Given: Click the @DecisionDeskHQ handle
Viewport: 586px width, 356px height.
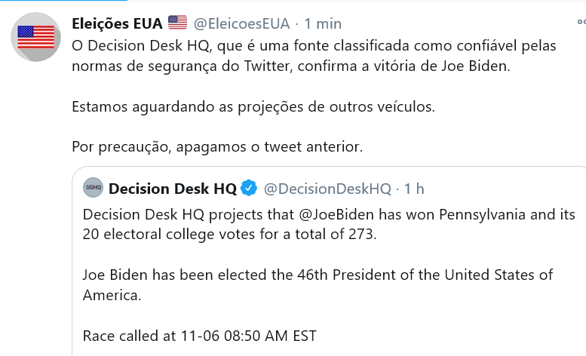Looking at the screenshot, I should [327, 189].
